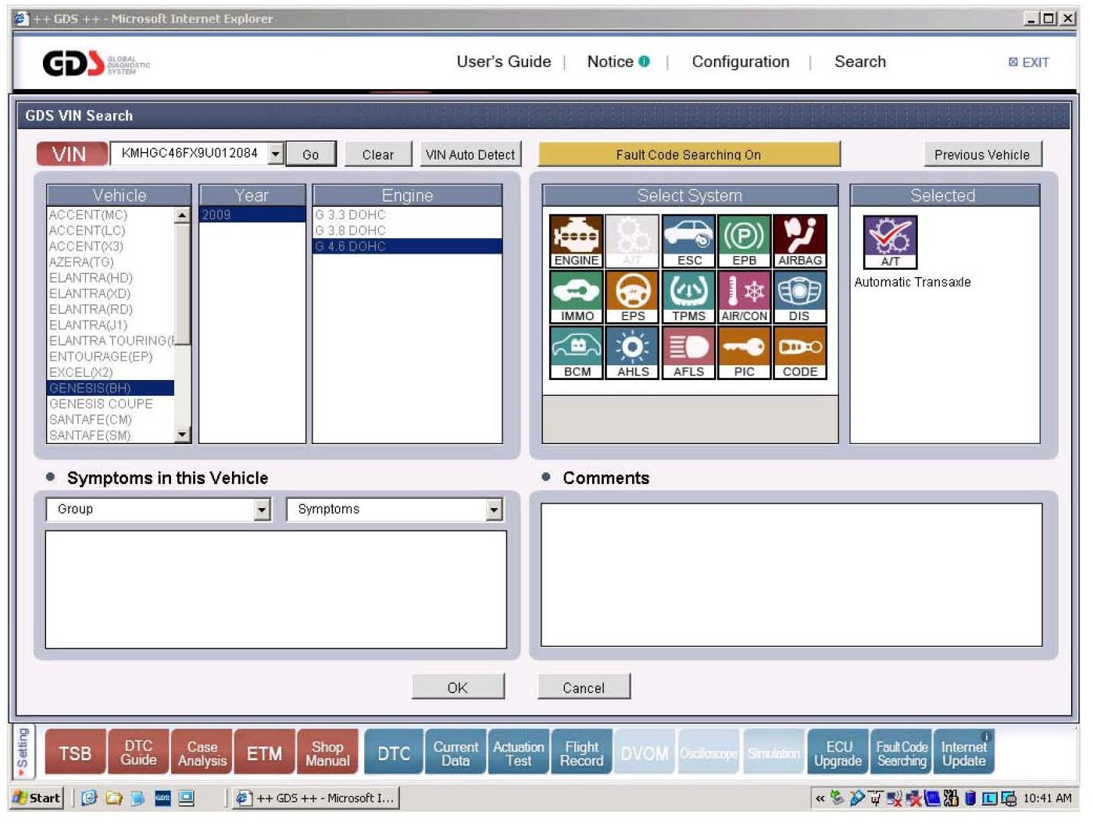Select GENESIS COUPE in the Vehicle list

(101, 404)
